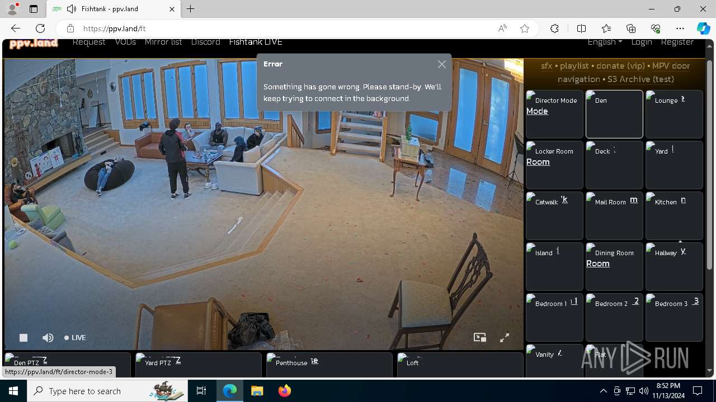
Task: Open browser Extensions menu
Action: (x=554, y=28)
